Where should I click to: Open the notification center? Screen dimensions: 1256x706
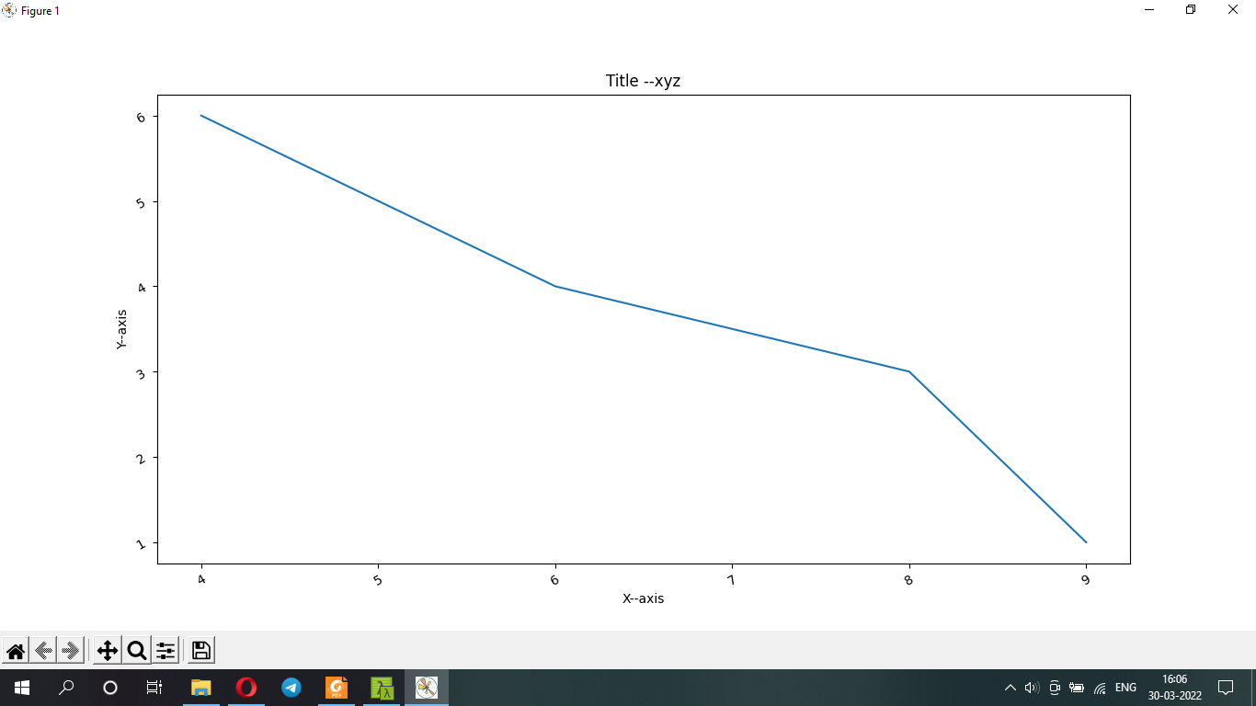point(1226,687)
